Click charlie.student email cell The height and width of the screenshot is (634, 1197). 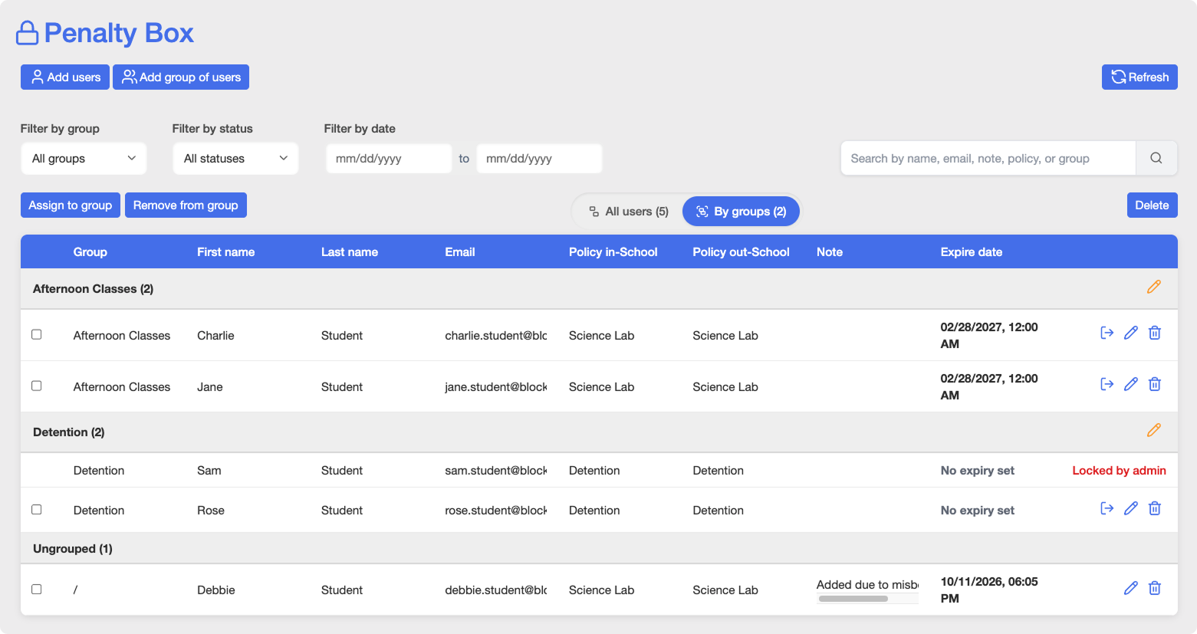[x=496, y=336]
